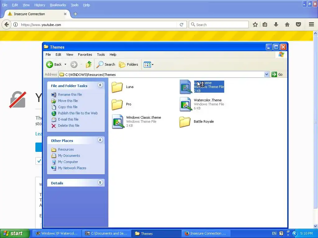Reload the page in Firefox
The height and width of the screenshot is (238, 318).
(x=181, y=25)
